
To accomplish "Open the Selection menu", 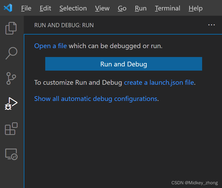I will 73,8.
